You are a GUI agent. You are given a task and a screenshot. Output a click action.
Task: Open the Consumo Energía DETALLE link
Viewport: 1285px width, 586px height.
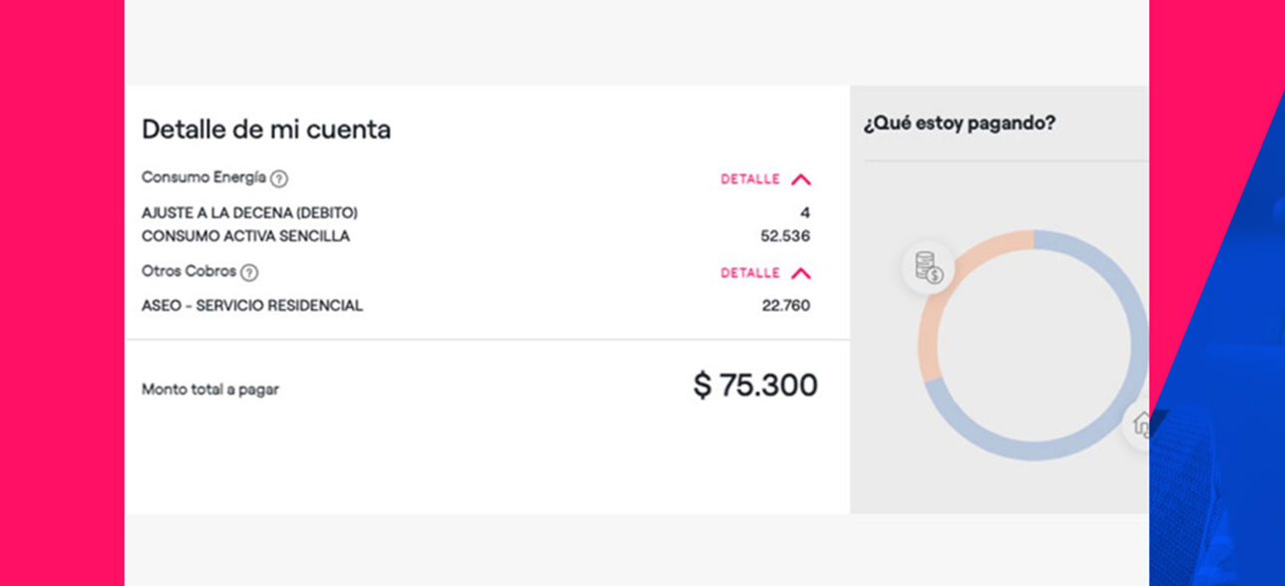click(749, 179)
